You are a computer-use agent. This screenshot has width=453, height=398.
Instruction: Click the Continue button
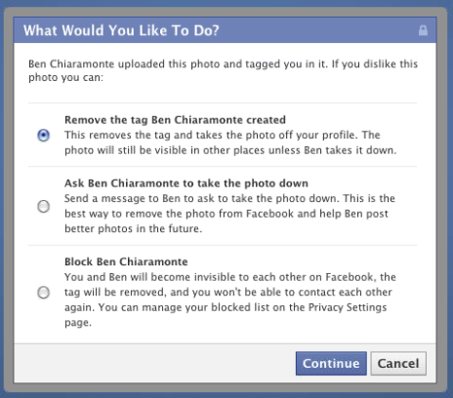pos(331,363)
